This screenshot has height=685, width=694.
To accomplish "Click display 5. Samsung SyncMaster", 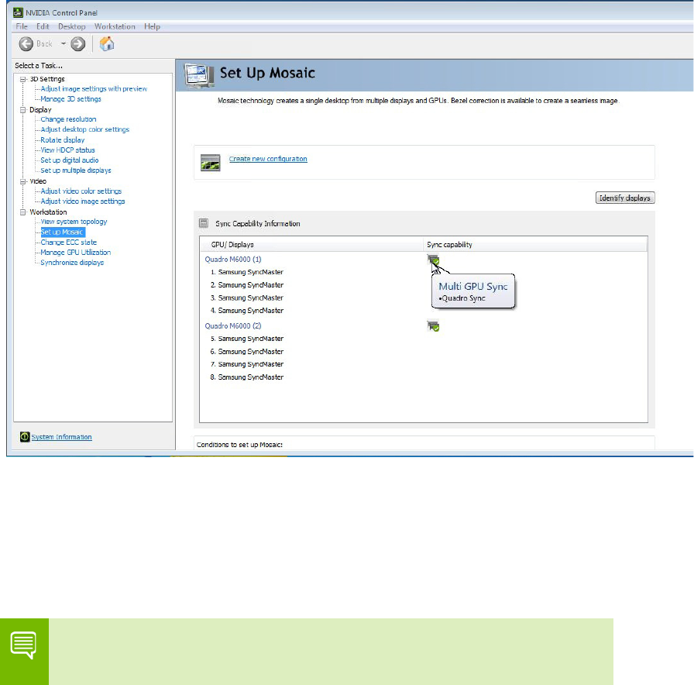I will [x=247, y=339].
